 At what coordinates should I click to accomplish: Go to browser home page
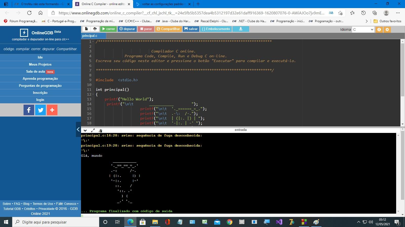tap(40, 13)
